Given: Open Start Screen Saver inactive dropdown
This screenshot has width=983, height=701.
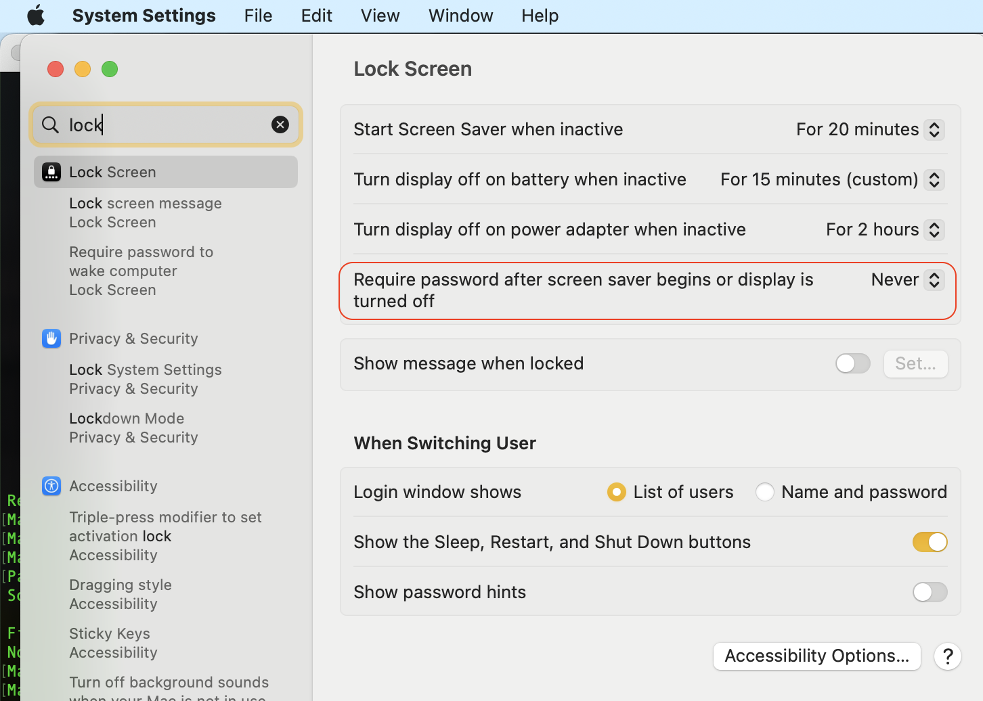Looking at the screenshot, I should 934,129.
